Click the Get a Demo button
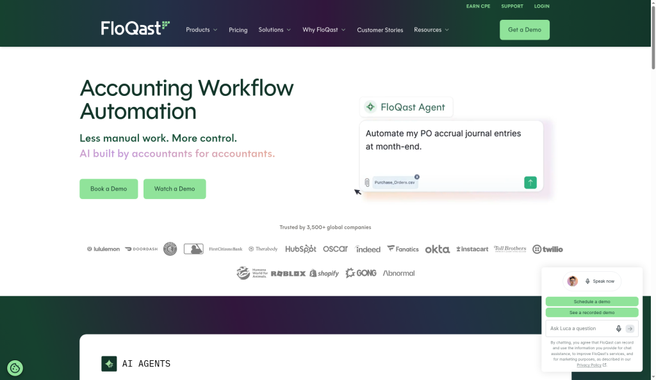The image size is (656, 380). [525, 29]
